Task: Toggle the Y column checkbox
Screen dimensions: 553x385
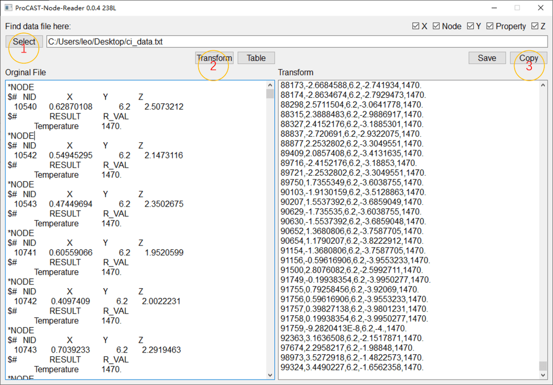Action: pyautogui.click(x=470, y=26)
